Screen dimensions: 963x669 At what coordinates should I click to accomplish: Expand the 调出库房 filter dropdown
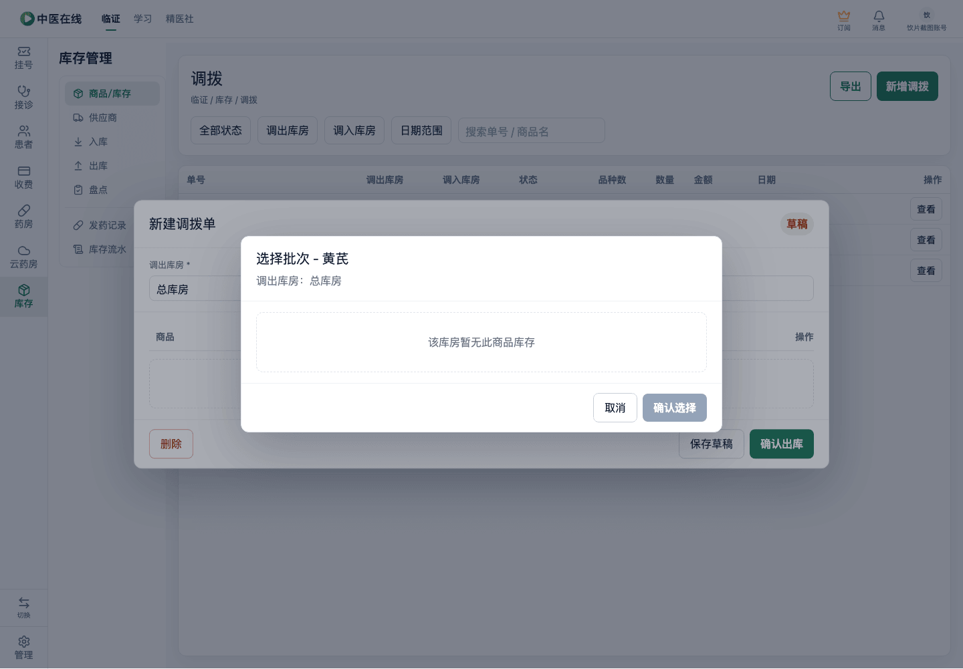(288, 130)
